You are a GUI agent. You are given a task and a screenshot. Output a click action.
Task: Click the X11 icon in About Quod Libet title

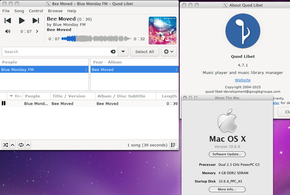pyautogui.click(x=225, y=5)
